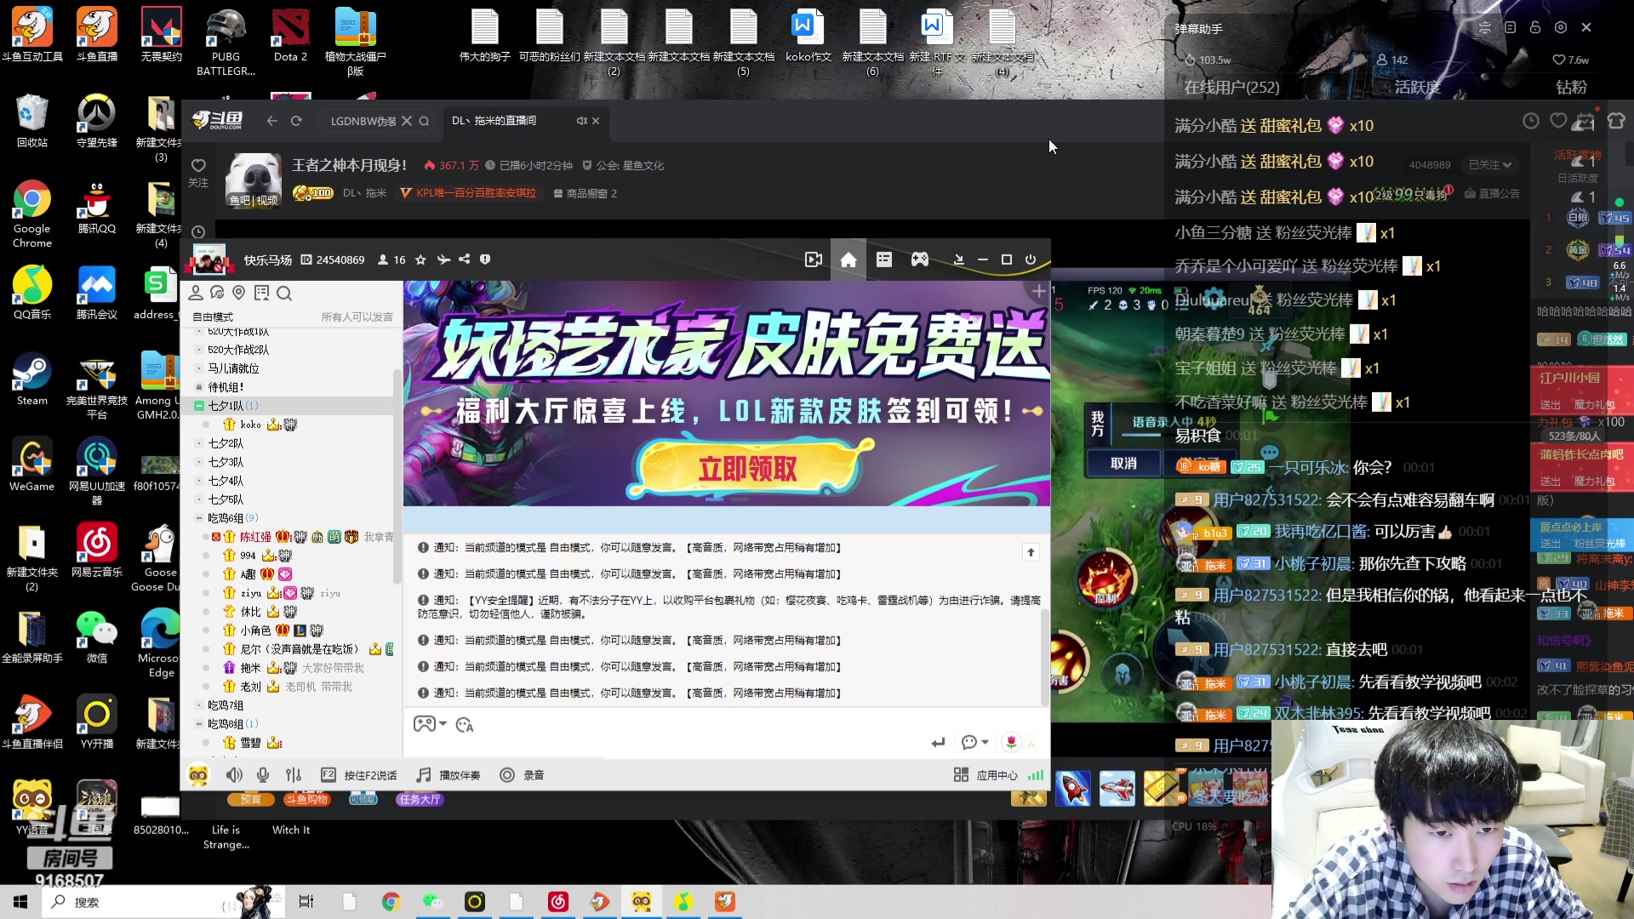Open settings gear in 弹幕助手 panel
The image size is (1634, 919).
[x=1561, y=27]
